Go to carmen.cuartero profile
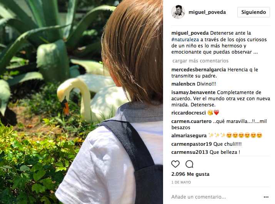The width and height of the screenshot is (275, 204). click(191, 121)
